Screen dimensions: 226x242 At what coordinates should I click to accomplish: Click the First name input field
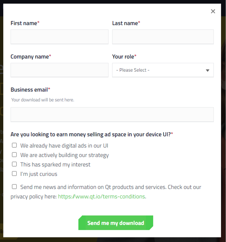point(59,37)
